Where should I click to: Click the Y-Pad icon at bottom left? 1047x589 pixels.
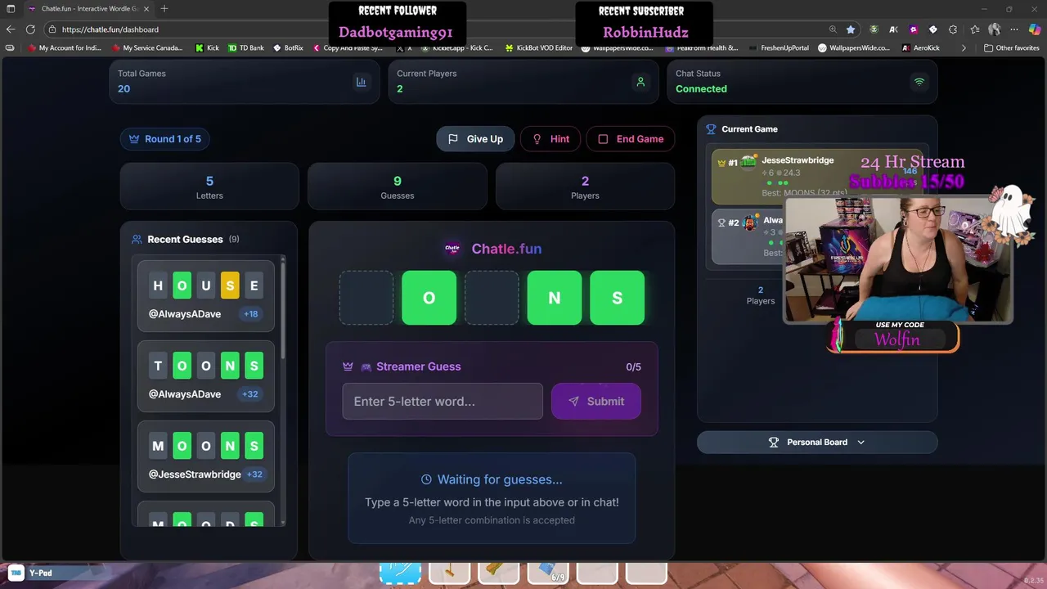[16, 573]
